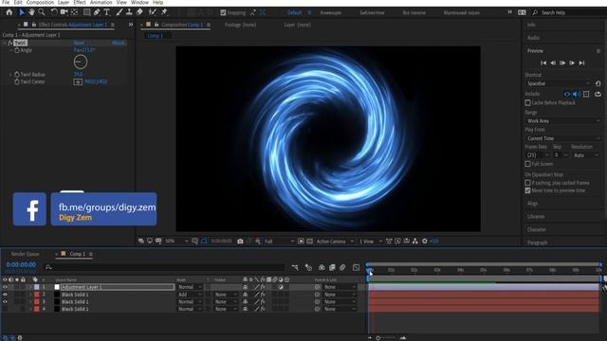Click the Twirl Center crosshair target button
607x341 pixels.
click(78, 82)
